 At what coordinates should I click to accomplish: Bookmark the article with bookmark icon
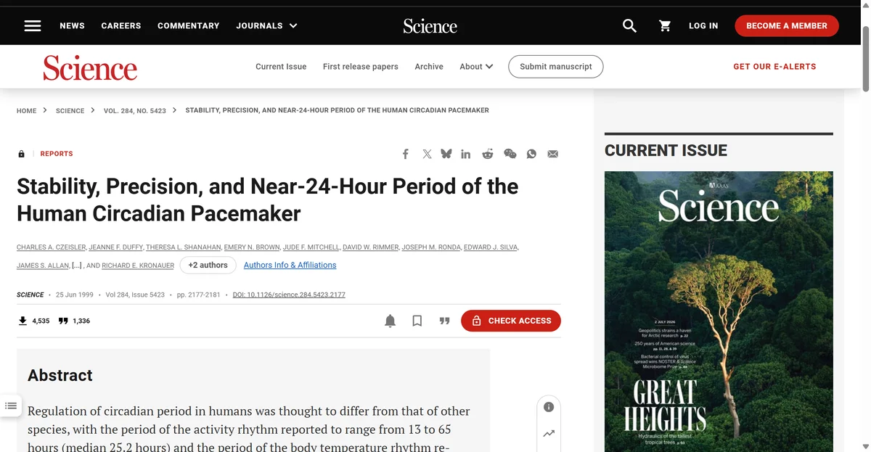coord(417,321)
